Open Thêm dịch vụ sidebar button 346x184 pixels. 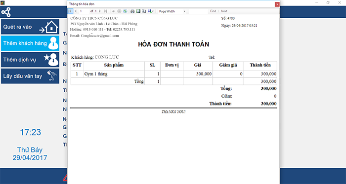tap(30, 60)
